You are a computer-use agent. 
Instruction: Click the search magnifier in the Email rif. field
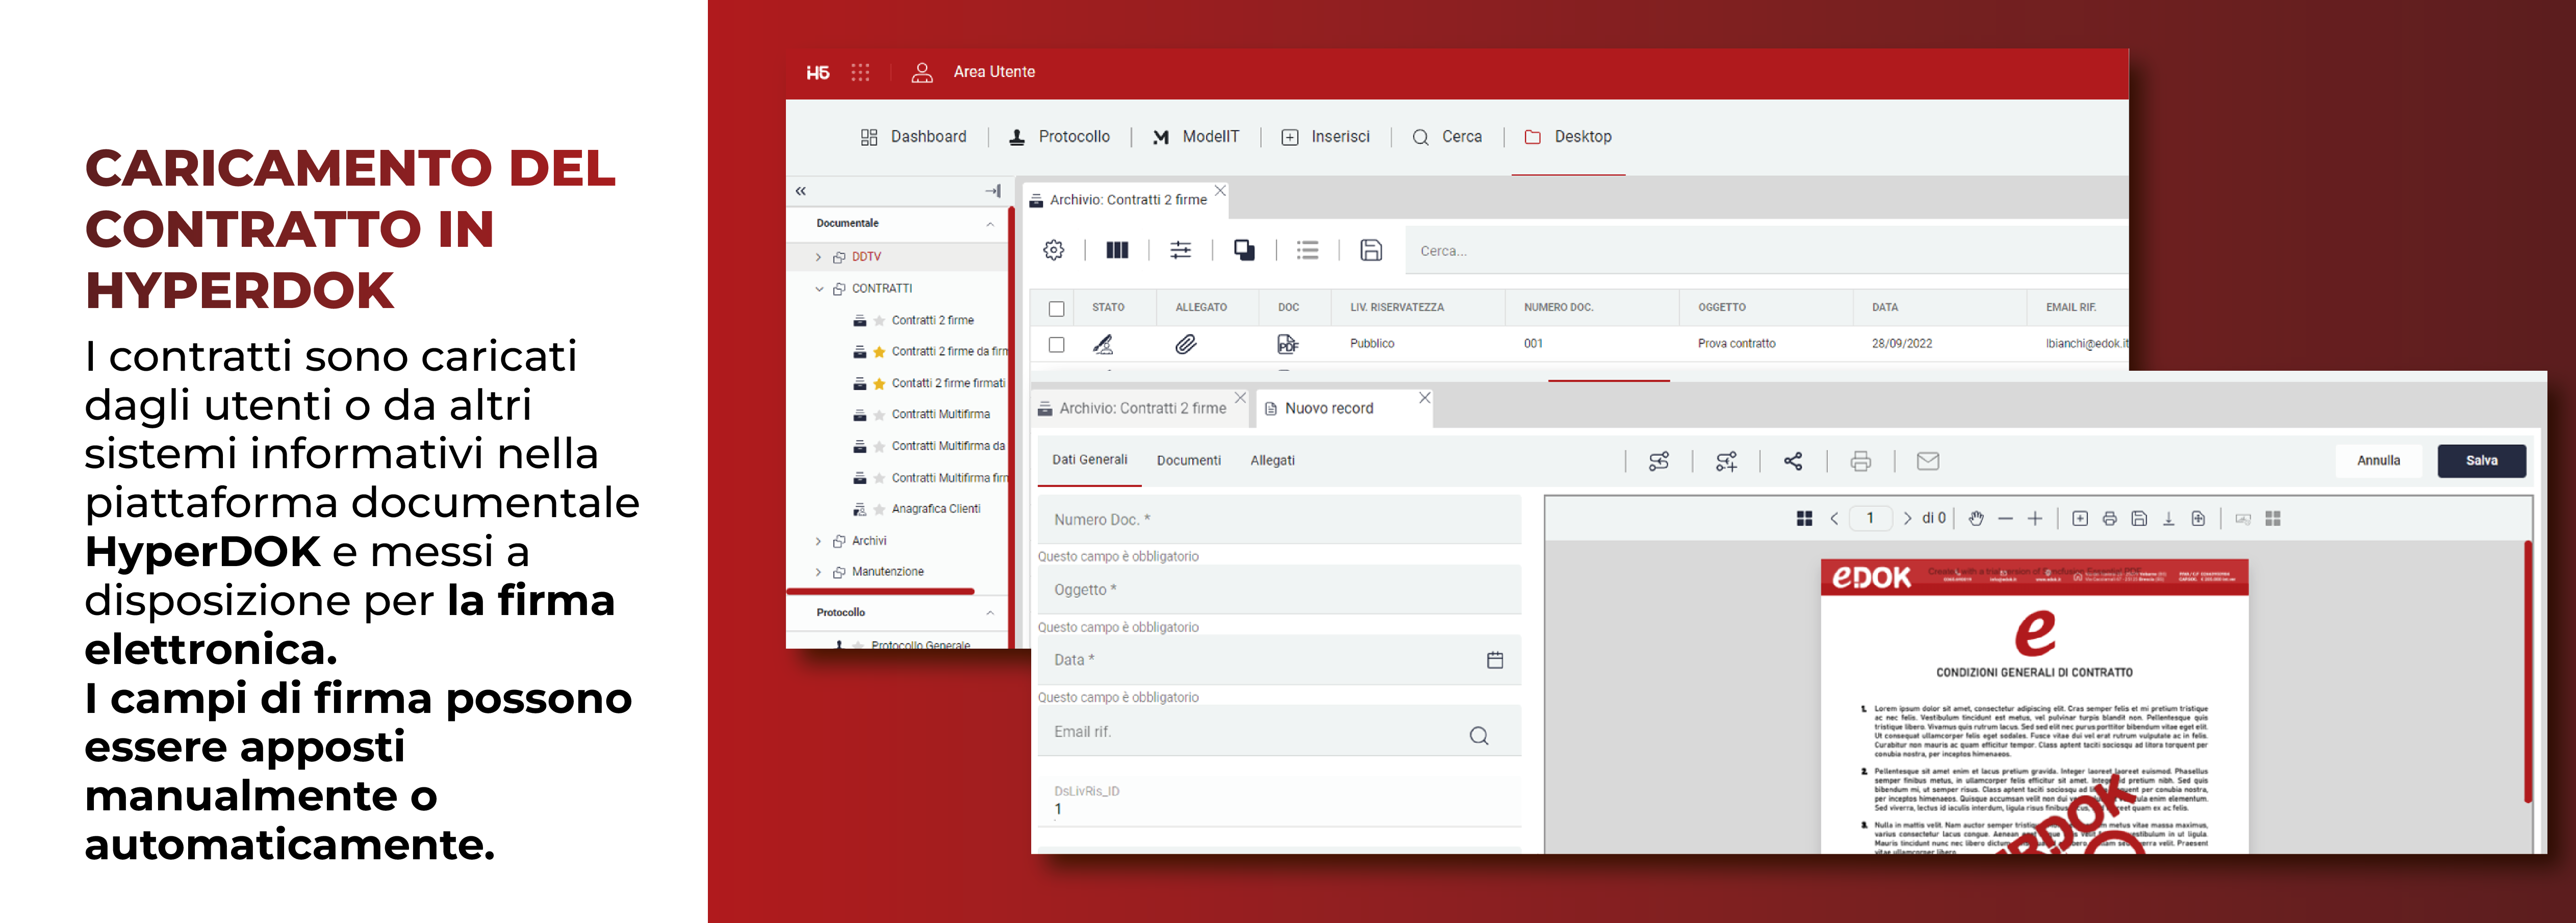pos(1479,736)
